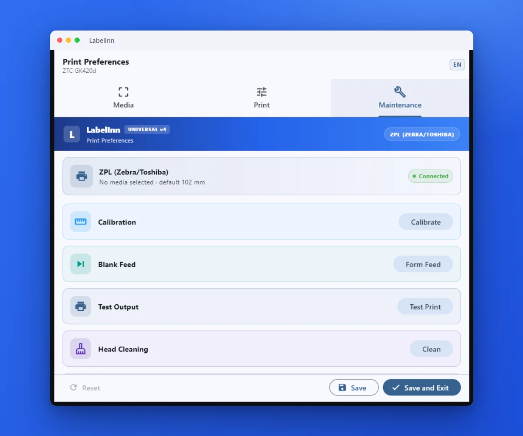The height and width of the screenshot is (436, 523).
Task: Click the ZPL (ZEBRA/TOSHIBA) pill badge
Action: [422, 134]
